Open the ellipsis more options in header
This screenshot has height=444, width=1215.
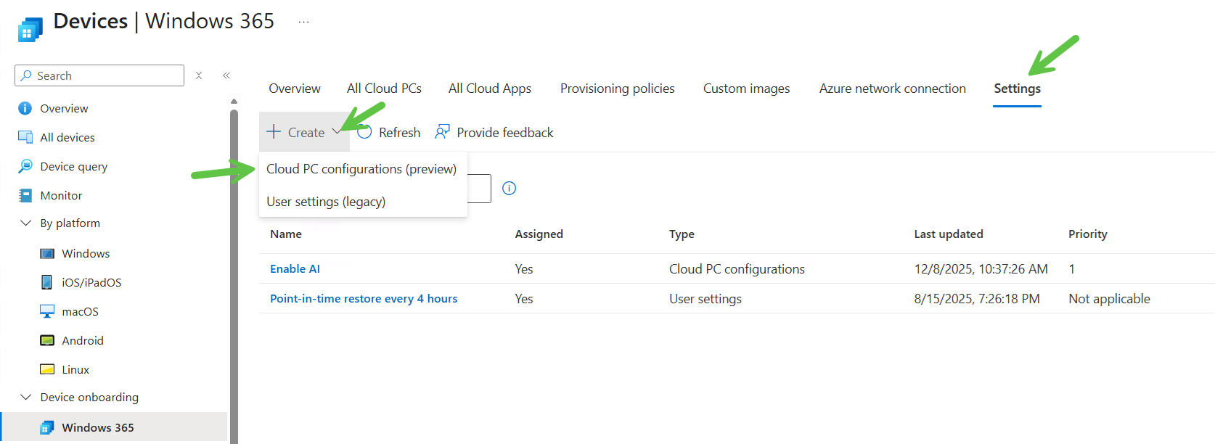pos(303,22)
